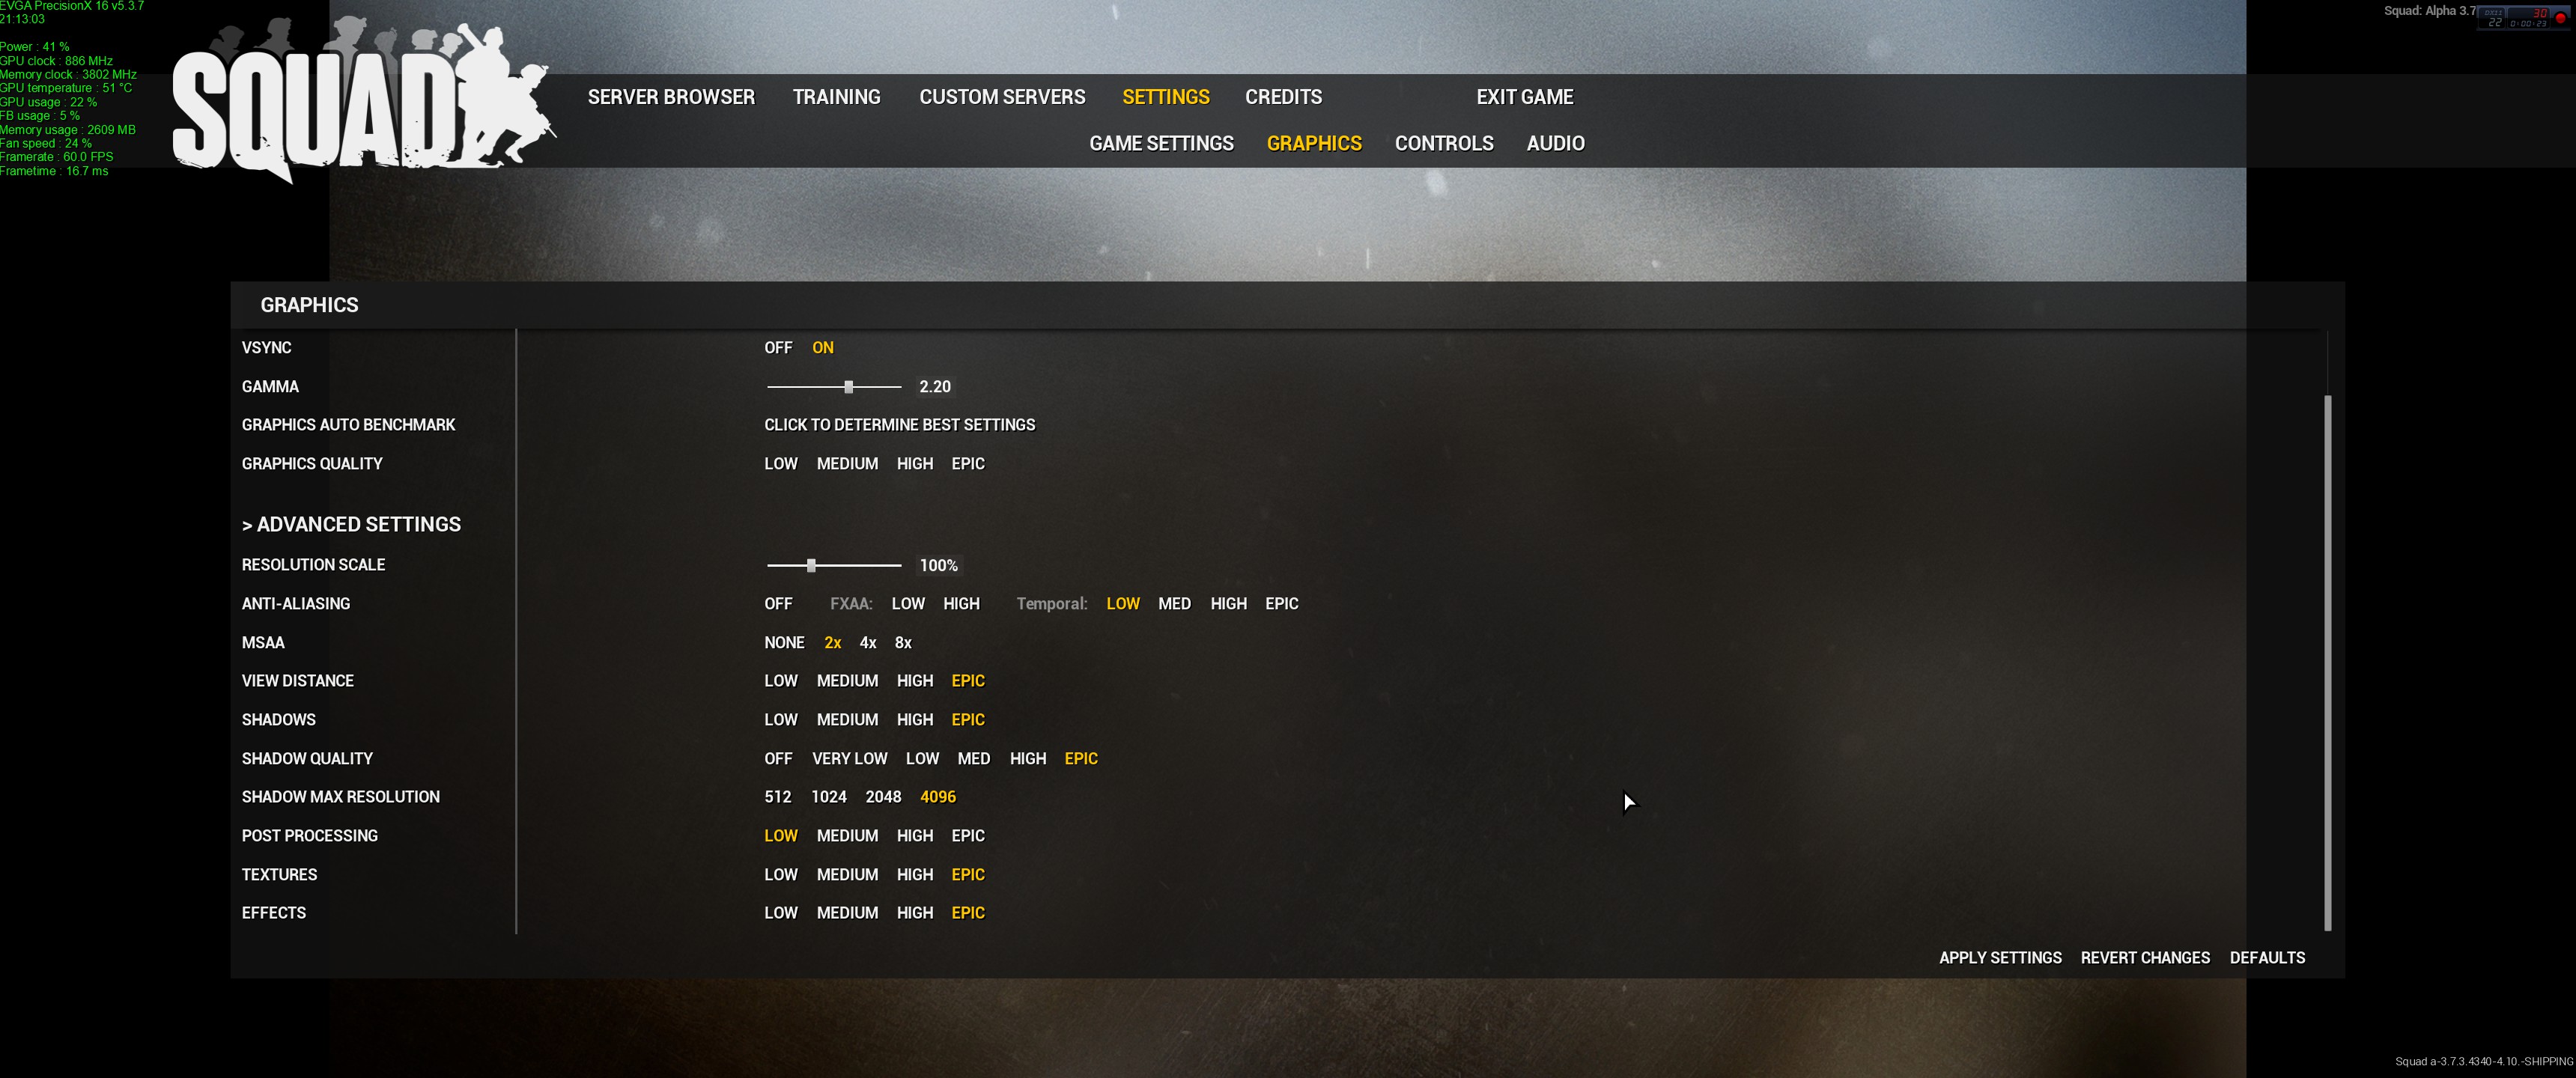Click Apply Settings

[1999, 957]
